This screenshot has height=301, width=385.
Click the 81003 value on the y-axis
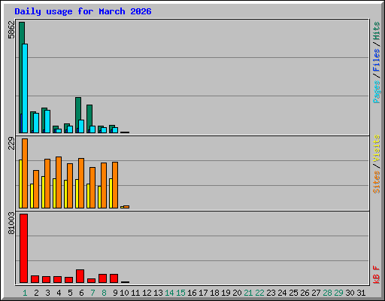(x=11, y=223)
